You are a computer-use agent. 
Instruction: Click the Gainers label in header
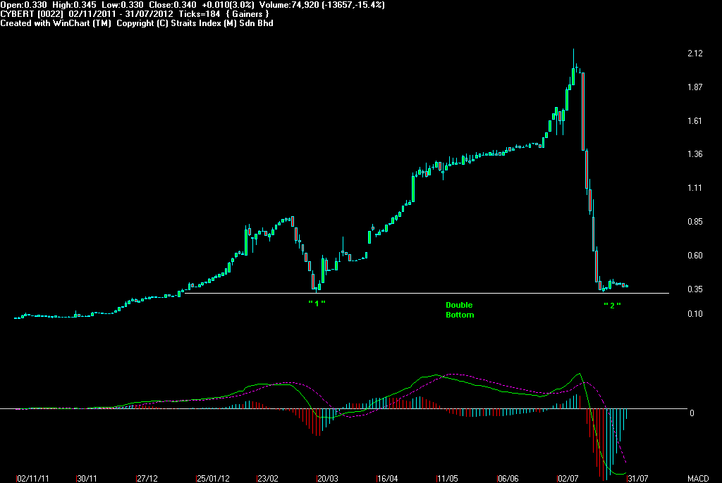(247, 14)
